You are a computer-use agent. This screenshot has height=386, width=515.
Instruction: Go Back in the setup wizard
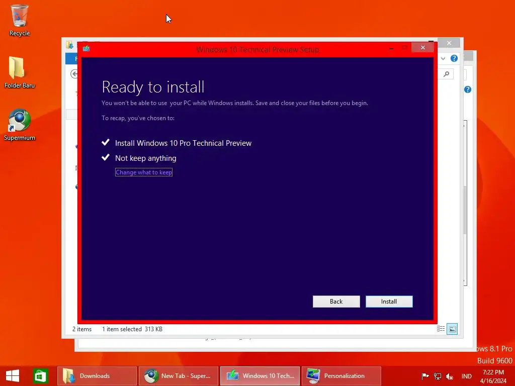pyautogui.click(x=336, y=302)
